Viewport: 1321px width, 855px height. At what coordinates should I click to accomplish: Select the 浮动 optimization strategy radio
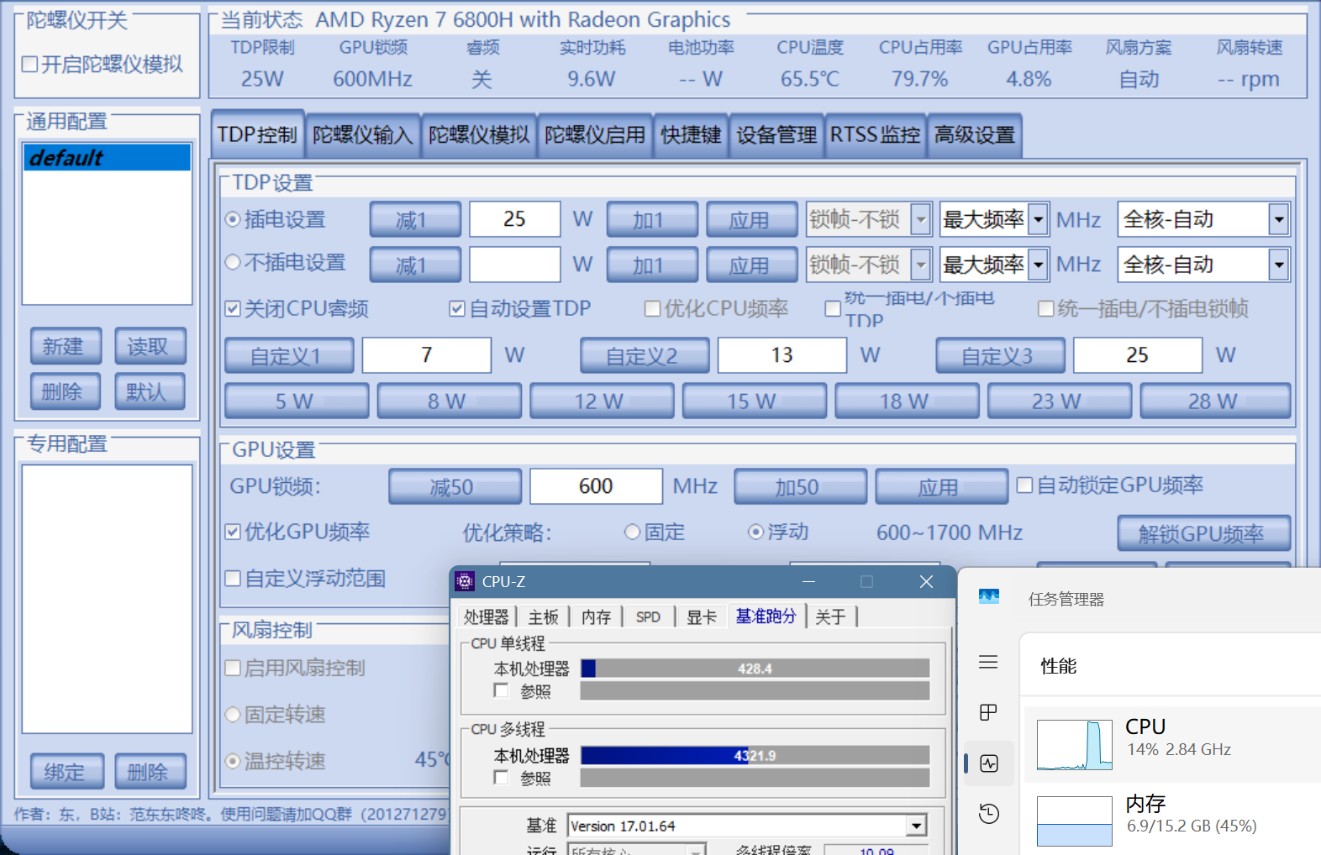point(755,532)
